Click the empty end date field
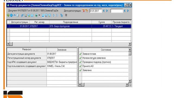Image resolution: width=174 pixels, height=98 pixels. (117, 11)
